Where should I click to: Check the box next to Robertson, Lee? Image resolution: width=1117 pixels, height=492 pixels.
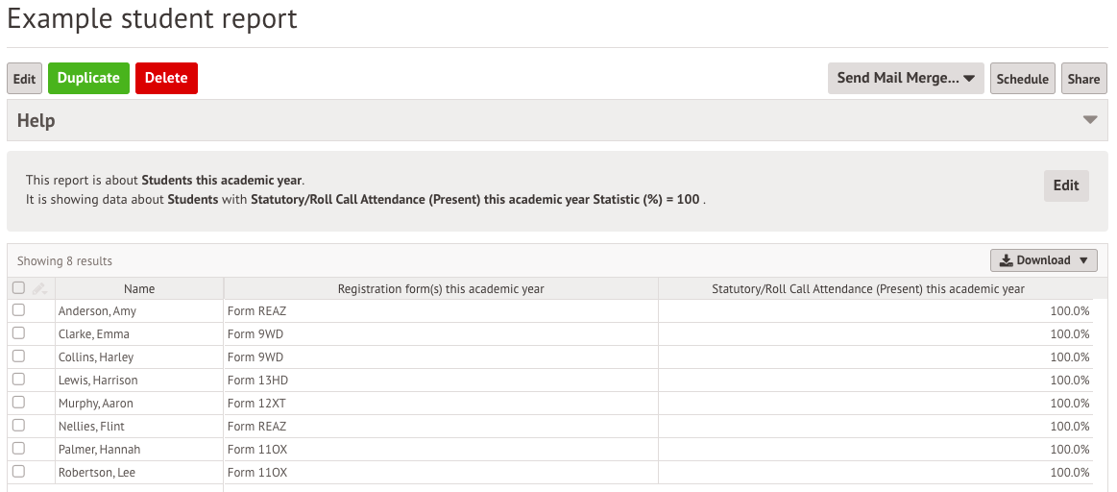[x=18, y=471]
